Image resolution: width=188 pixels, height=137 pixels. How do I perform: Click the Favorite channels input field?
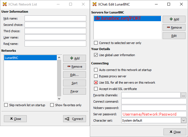pyautogui.click(x=151, y=95)
